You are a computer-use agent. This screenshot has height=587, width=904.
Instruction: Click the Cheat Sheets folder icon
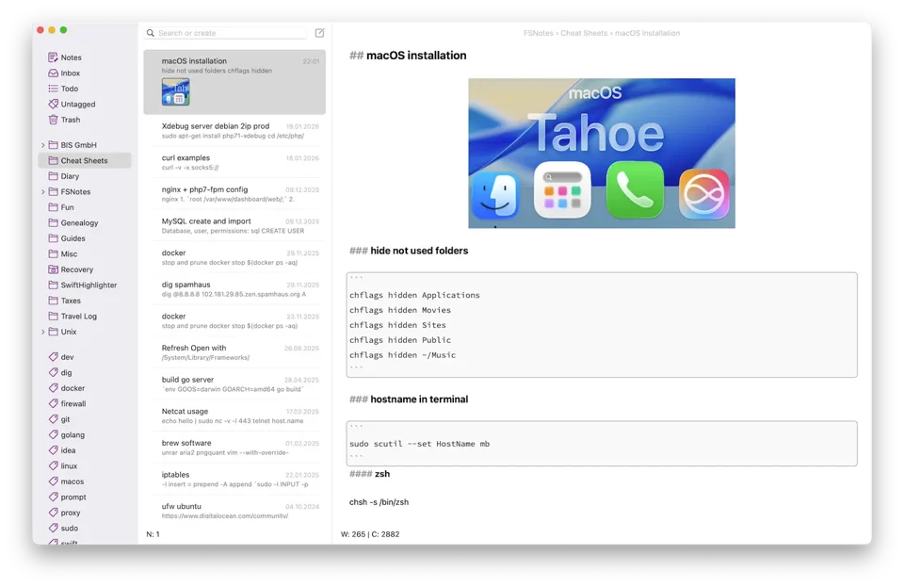[x=53, y=160]
